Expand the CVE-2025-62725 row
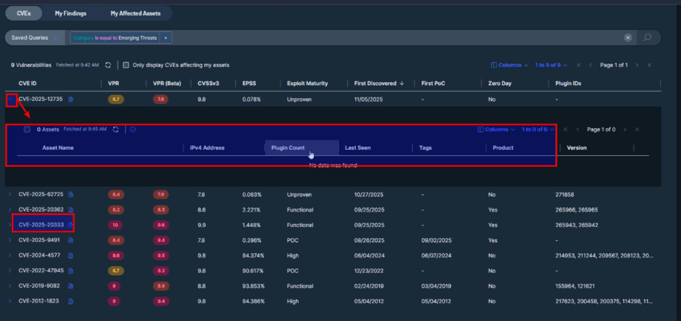Image resolution: width=681 pixels, height=321 pixels. 10,194
